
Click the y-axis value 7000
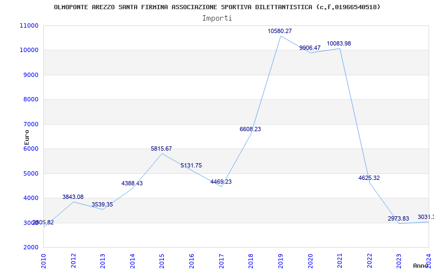pyautogui.click(x=30, y=124)
